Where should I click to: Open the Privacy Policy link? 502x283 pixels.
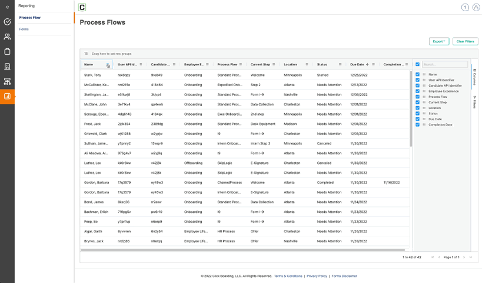tap(317, 276)
